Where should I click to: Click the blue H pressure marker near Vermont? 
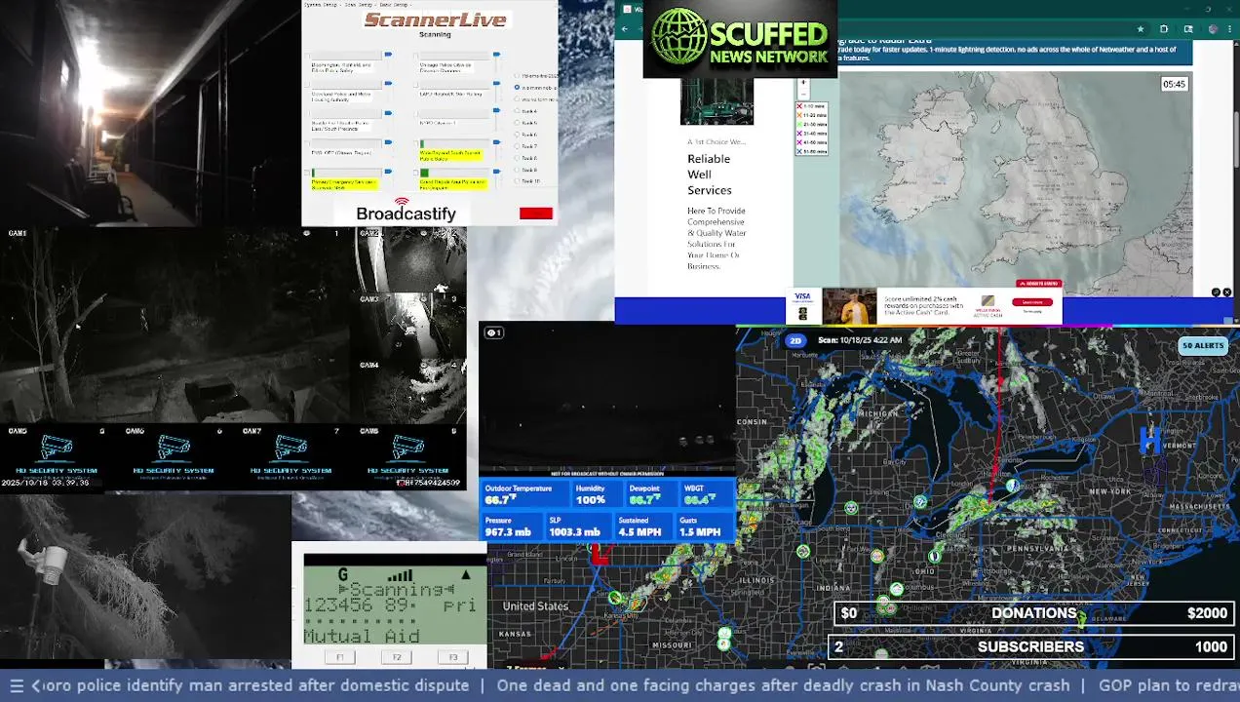pyautogui.click(x=1150, y=441)
